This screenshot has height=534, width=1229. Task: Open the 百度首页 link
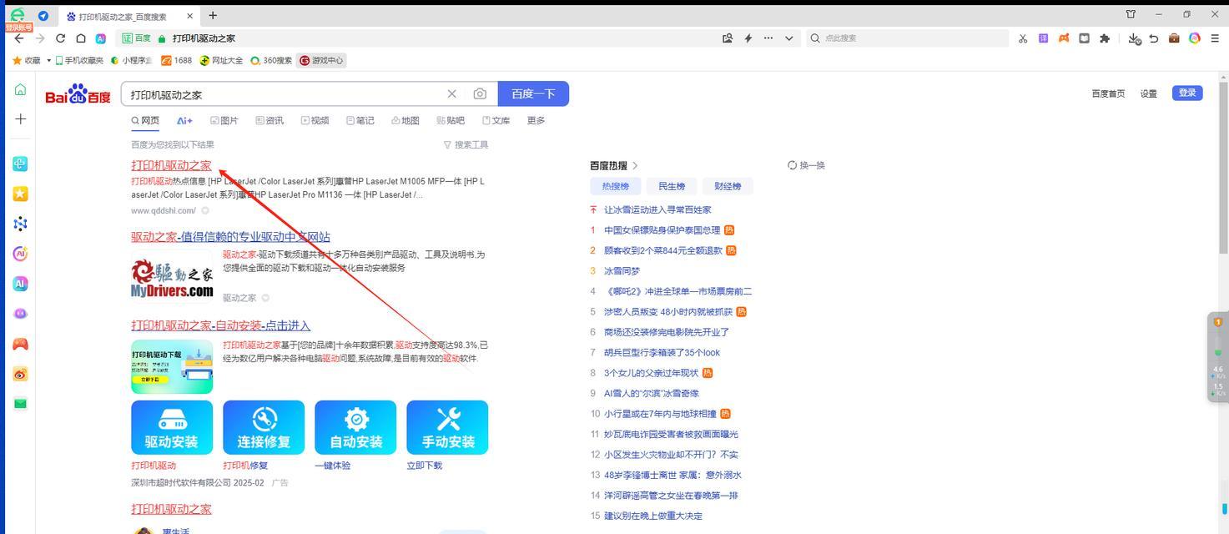[1108, 93]
